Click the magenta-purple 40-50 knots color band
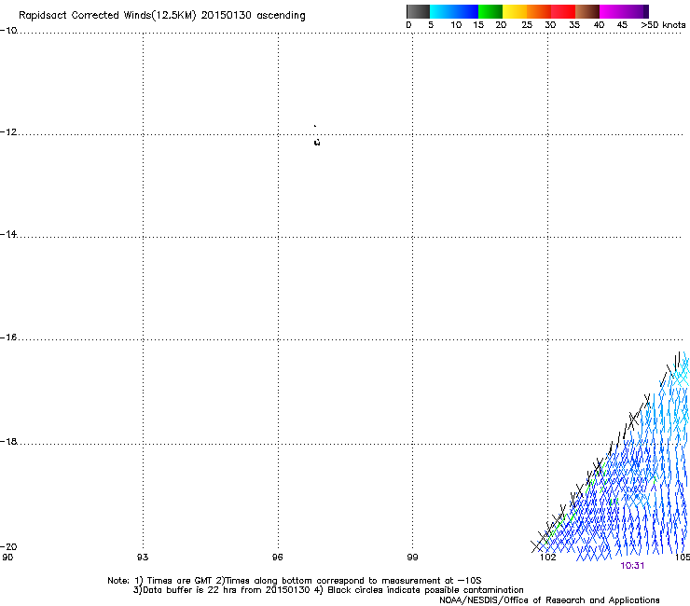 (624, 11)
